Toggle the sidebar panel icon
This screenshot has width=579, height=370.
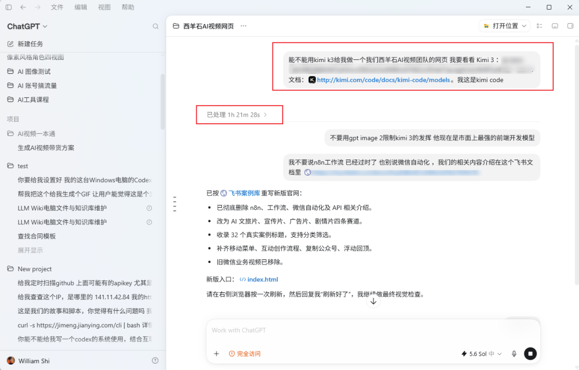(9, 7)
